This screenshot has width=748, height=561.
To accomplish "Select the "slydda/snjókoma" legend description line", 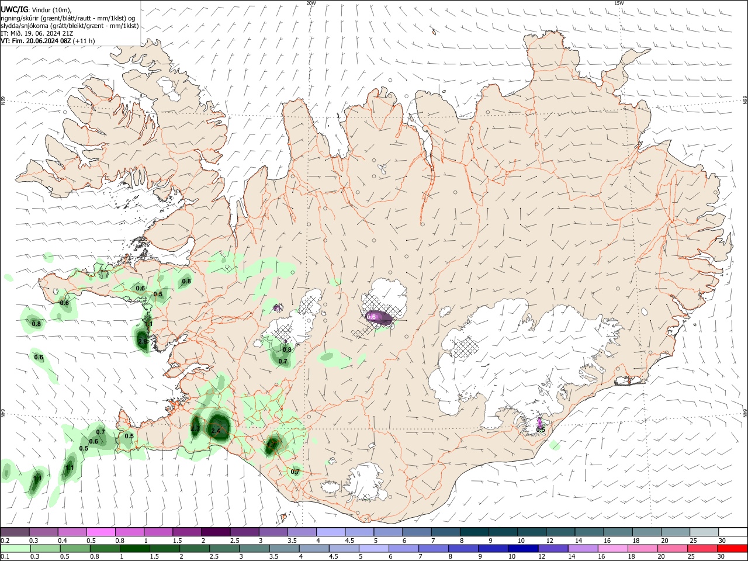I will (x=70, y=26).
